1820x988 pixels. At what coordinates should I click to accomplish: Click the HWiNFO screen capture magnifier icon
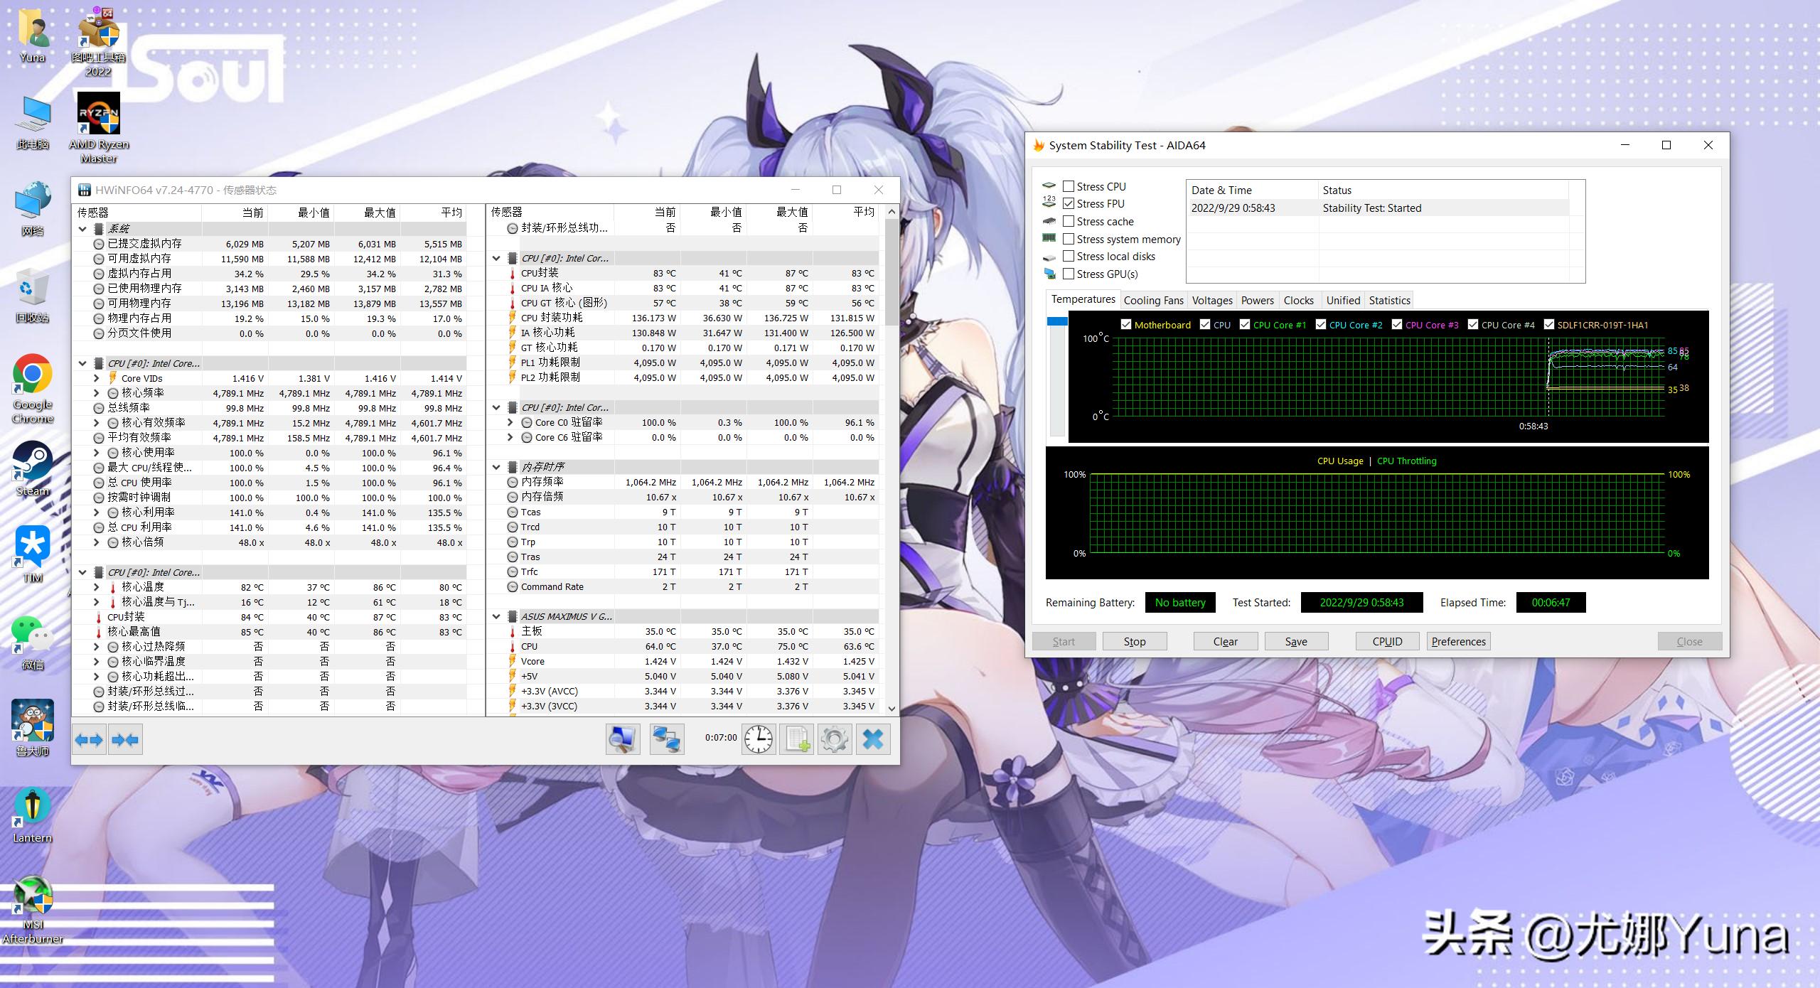[x=623, y=739]
